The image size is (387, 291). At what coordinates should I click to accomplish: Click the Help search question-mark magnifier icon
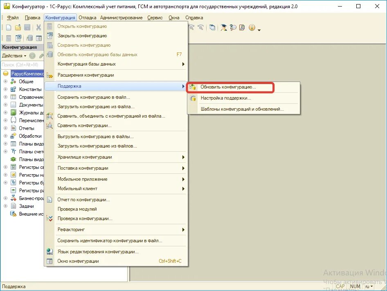pos(233,27)
